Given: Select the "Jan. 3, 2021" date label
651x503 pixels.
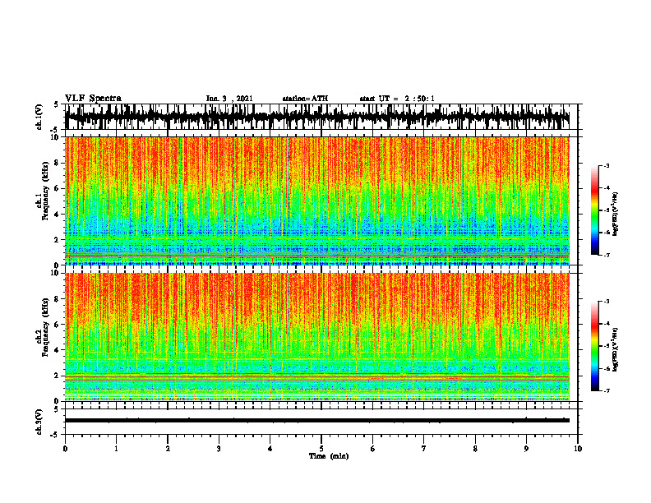Looking at the screenshot, I should [x=229, y=99].
